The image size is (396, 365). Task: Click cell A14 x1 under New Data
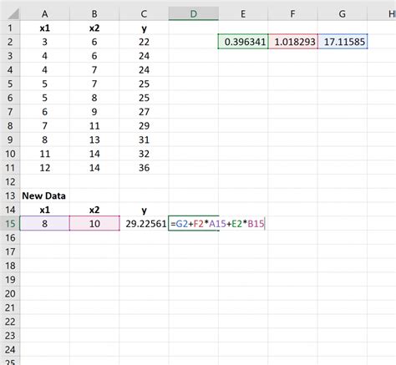[45, 210]
